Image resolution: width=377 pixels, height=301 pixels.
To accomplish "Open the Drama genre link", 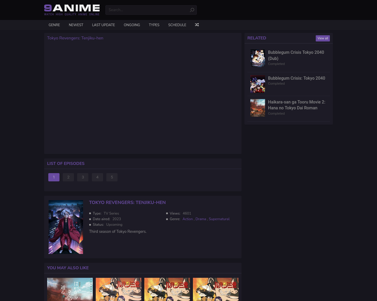I will [x=201, y=219].
